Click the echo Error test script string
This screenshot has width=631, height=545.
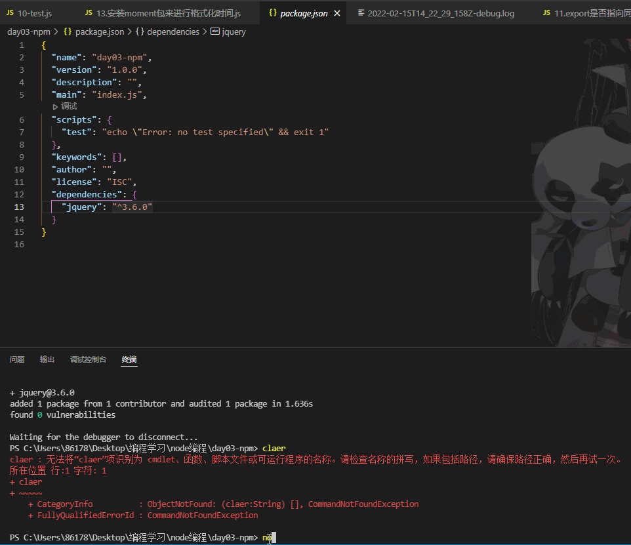pos(215,132)
